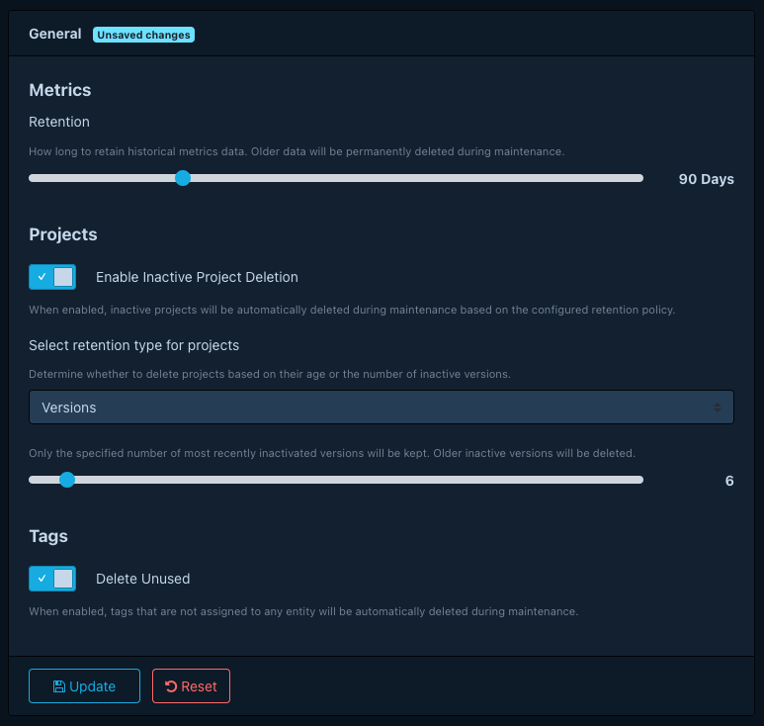
Task: Click the metrics retention description text
Action: [x=297, y=151]
